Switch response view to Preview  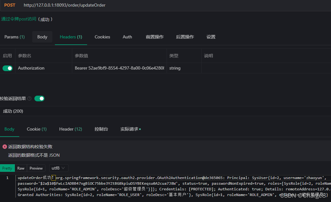36,168
